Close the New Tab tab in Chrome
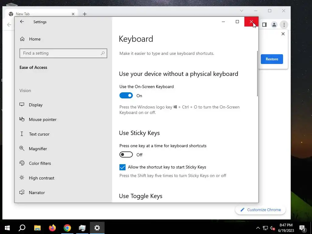The width and height of the screenshot is (312, 234). click(x=73, y=14)
